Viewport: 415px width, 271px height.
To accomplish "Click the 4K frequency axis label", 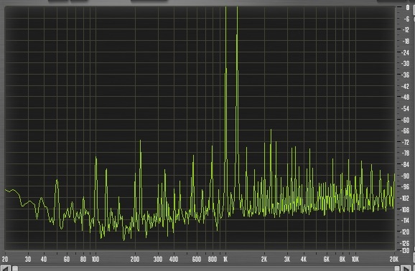I will click(304, 259).
